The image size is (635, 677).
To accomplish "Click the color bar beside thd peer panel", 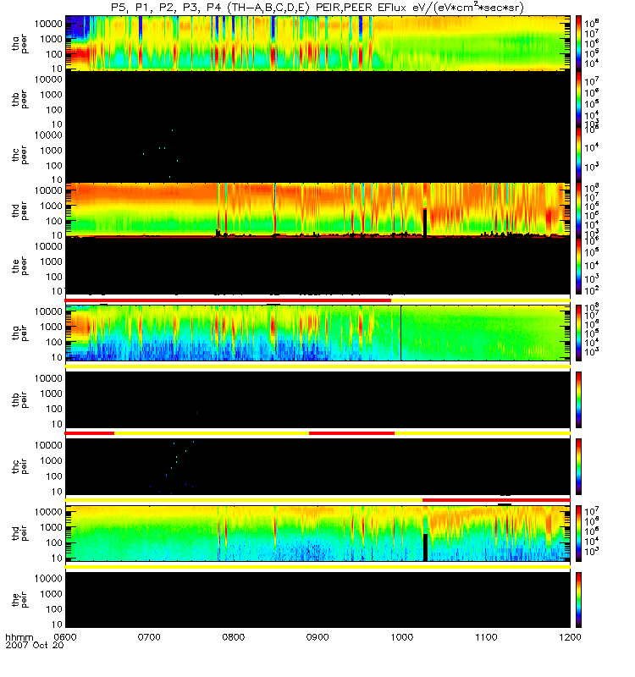I will (x=578, y=210).
